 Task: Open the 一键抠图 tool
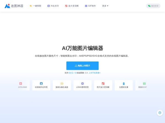(35, 6)
